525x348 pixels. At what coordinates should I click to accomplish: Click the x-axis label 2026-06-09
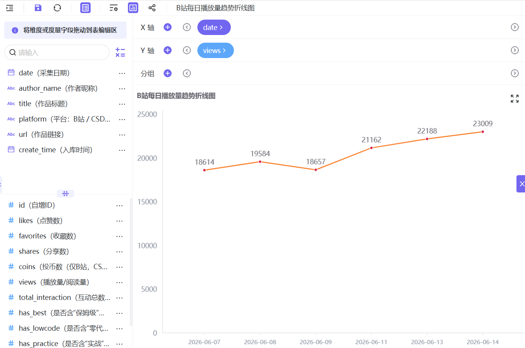point(316,342)
